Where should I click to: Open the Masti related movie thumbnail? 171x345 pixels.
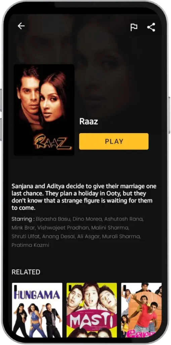coord(92,310)
